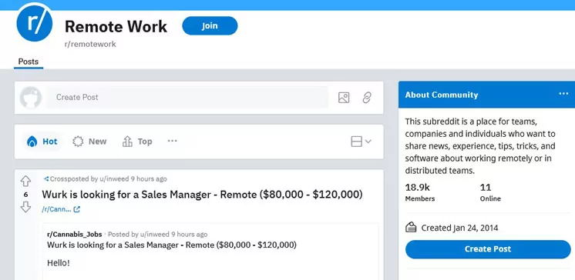Open the card view layout dropdown

[x=361, y=142]
